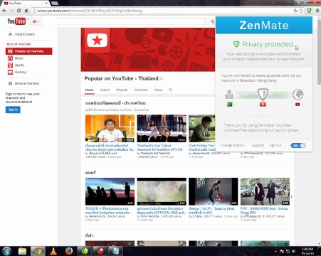Click next arrow on music video row
The height and width of the screenshot is (256, 321).
(x=292, y=196)
